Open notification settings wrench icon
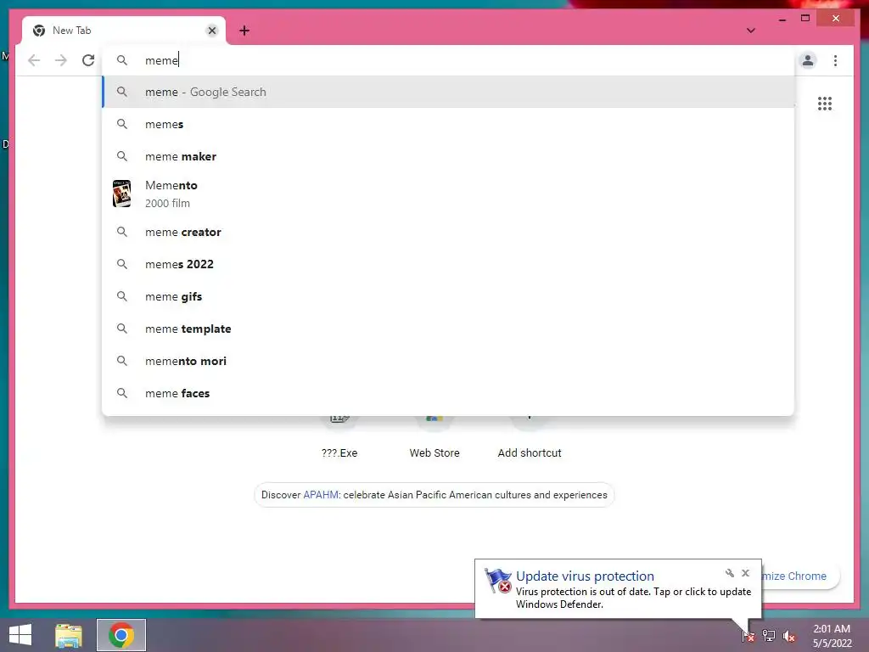869x652 pixels. 729,573
